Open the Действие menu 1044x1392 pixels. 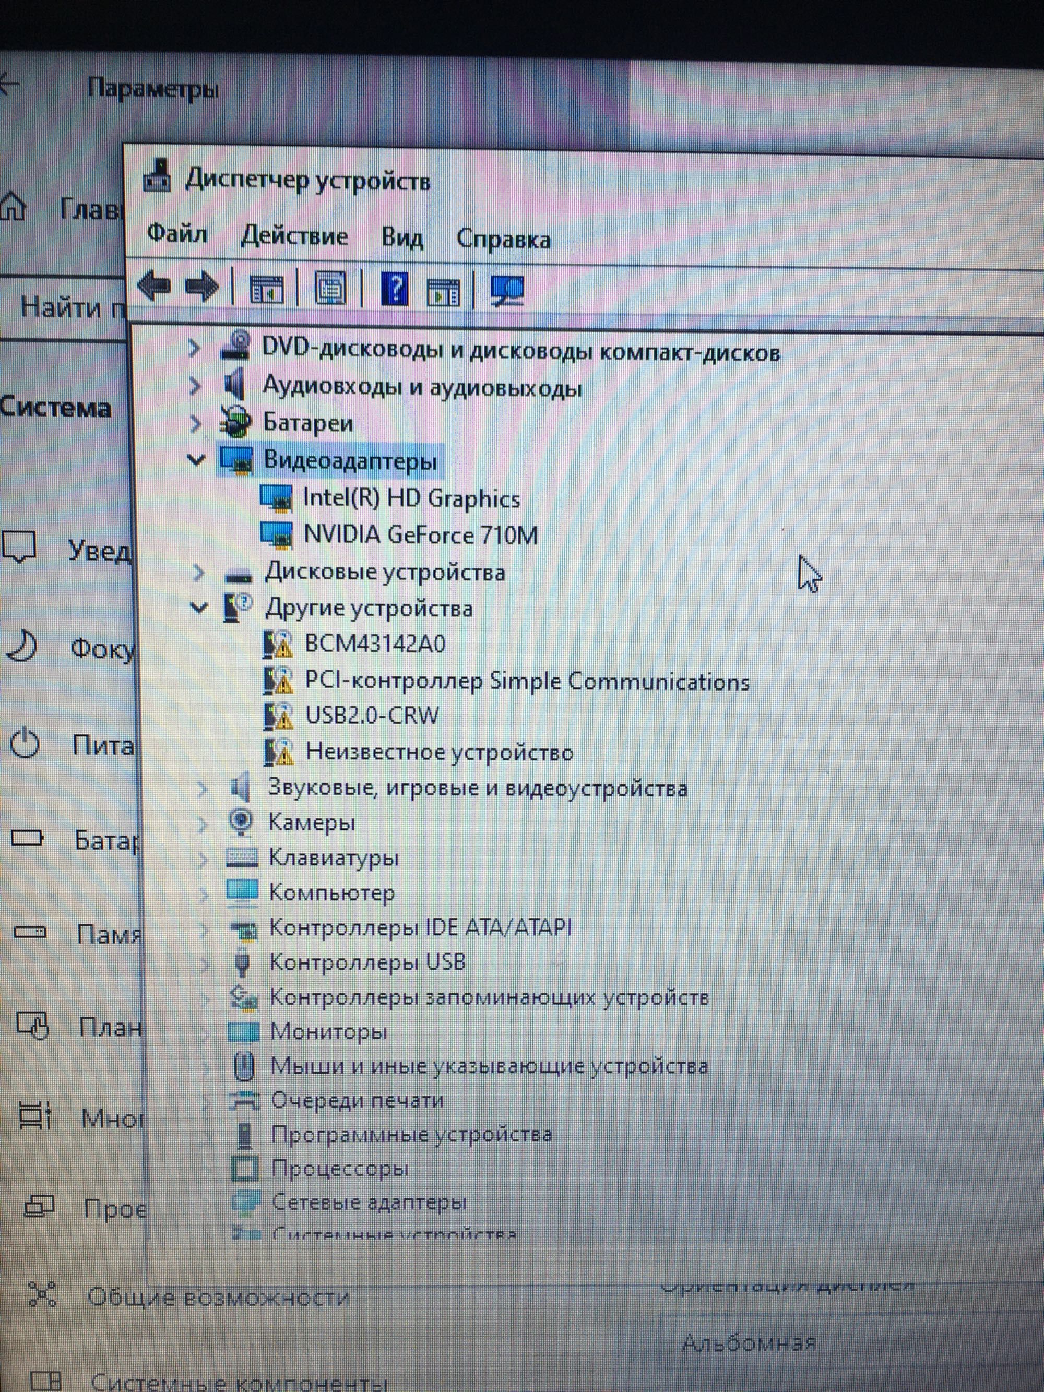tap(294, 236)
